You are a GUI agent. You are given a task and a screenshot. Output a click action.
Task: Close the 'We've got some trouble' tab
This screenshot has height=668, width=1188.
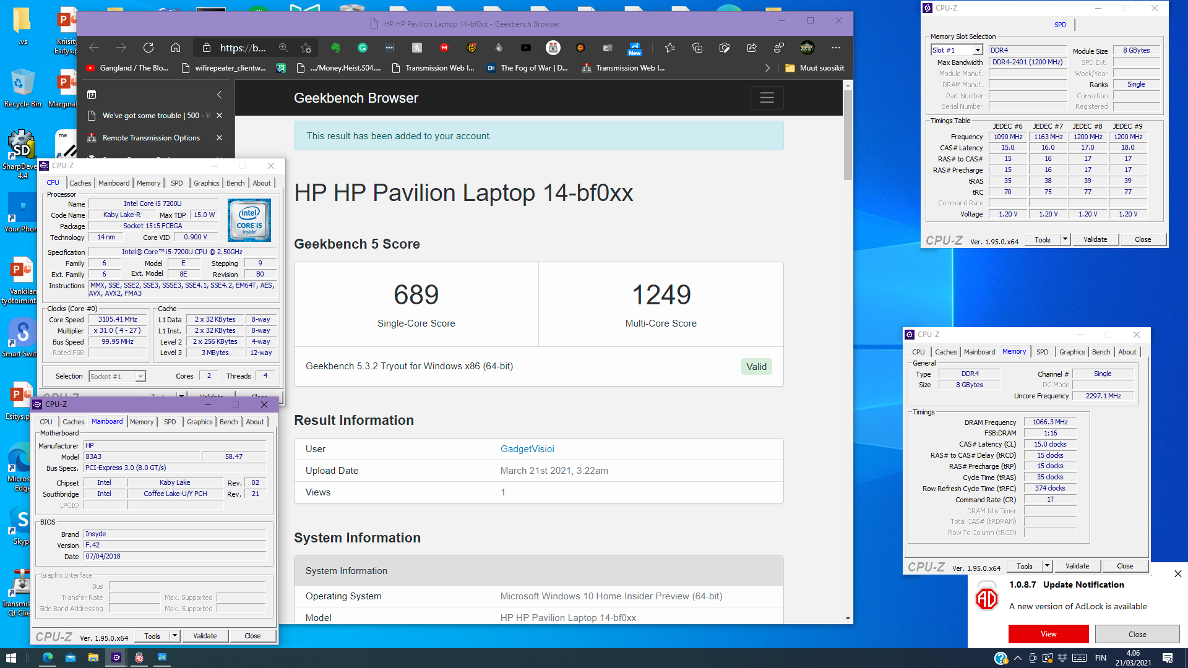219,116
